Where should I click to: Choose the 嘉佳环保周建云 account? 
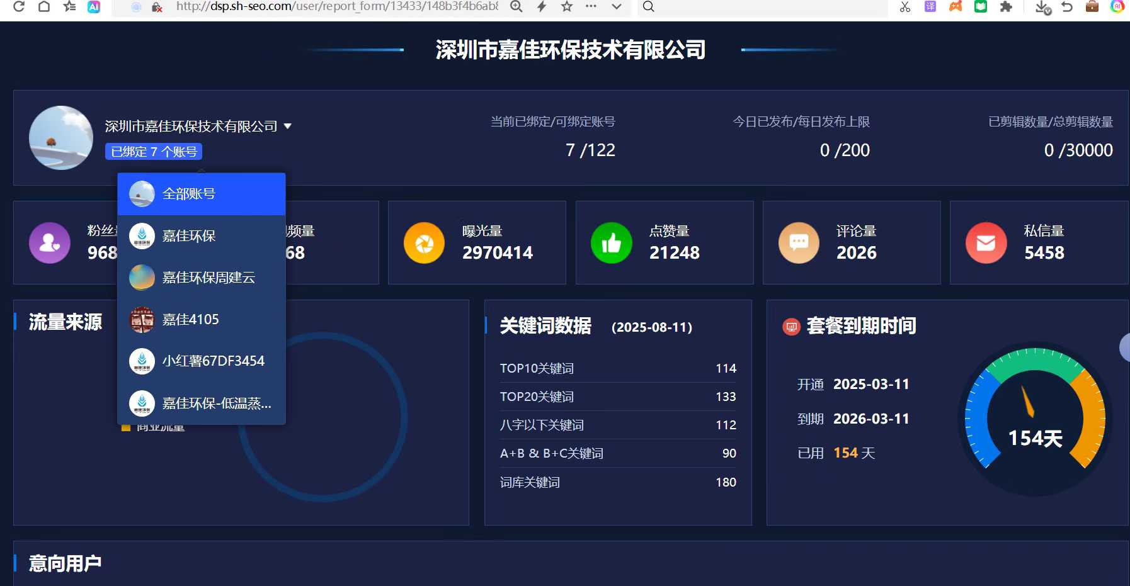coord(202,278)
